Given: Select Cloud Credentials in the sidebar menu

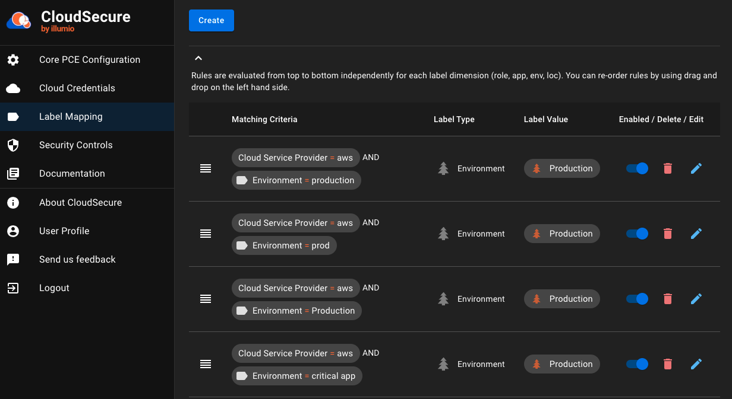Looking at the screenshot, I should pyautogui.click(x=77, y=88).
